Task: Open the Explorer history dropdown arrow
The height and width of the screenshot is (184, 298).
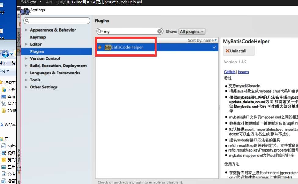Action: tap(11, 54)
